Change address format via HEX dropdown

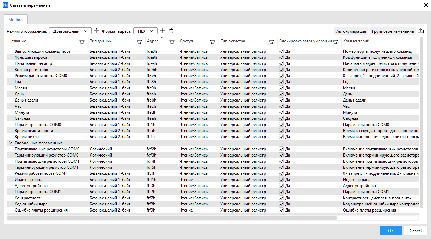point(145,31)
